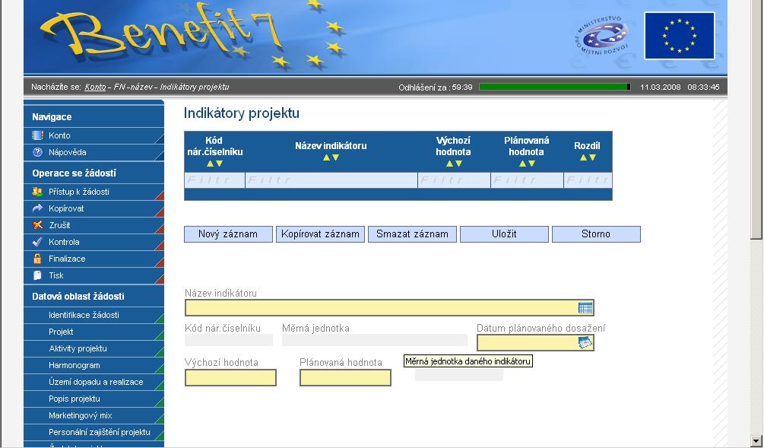The height and width of the screenshot is (448, 764).
Task: Click the Kontrola checkmark icon
Action: (x=37, y=242)
